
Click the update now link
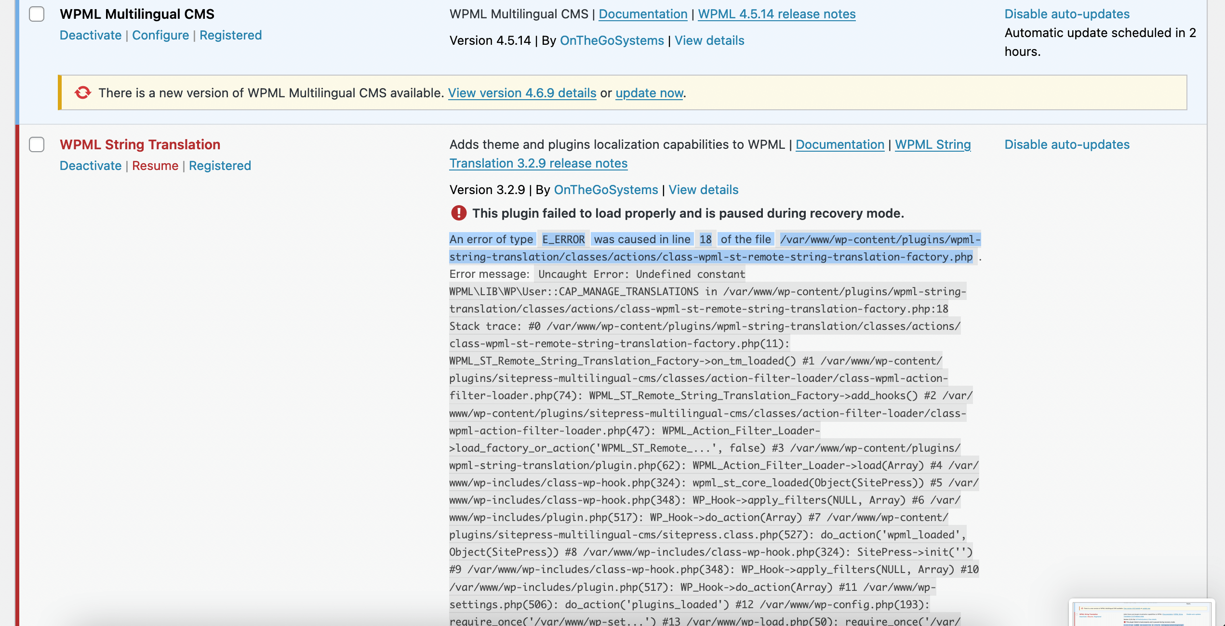pos(649,93)
